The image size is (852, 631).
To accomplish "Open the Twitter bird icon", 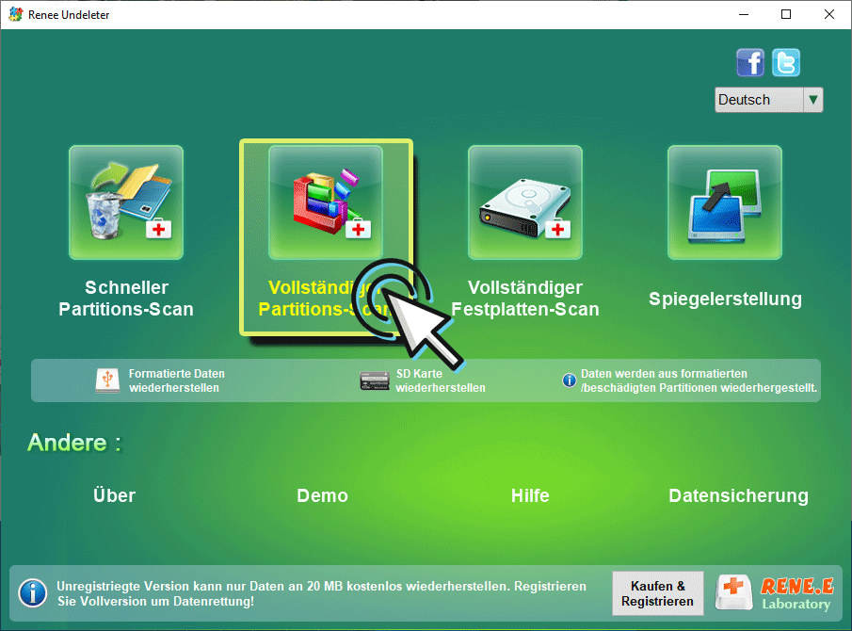I will (786, 62).
